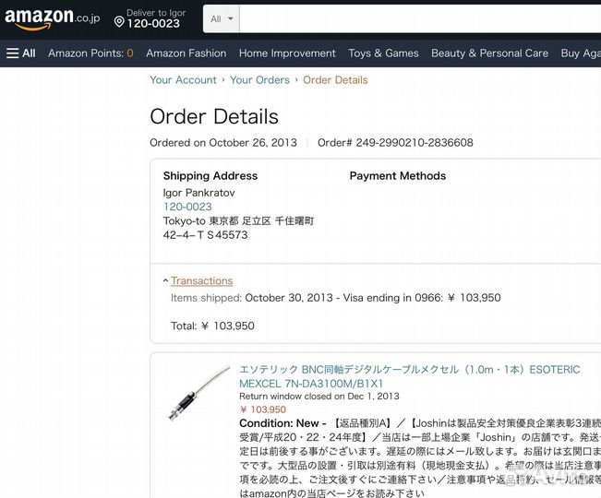Click the delivery location pin icon
Viewport: 601px width, 498px height.
click(119, 22)
